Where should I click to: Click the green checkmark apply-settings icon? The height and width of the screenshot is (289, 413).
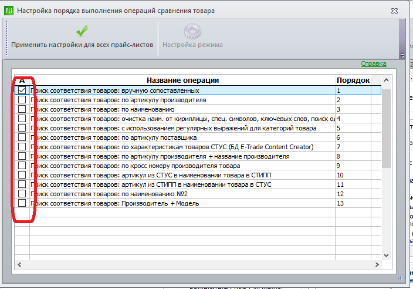[82, 31]
